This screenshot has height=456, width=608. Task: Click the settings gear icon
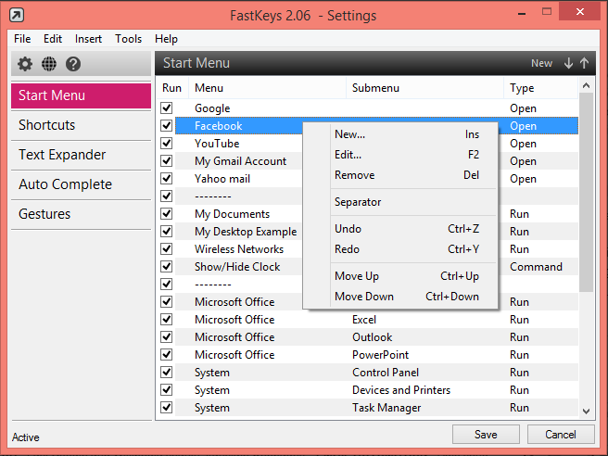pos(25,64)
